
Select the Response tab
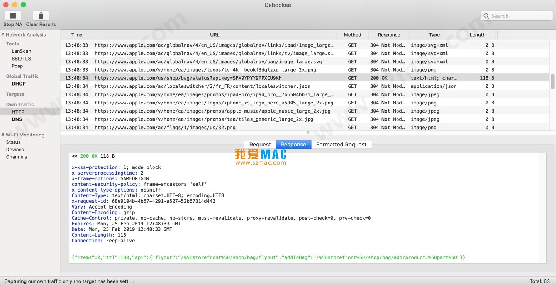click(x=293, y=145)
